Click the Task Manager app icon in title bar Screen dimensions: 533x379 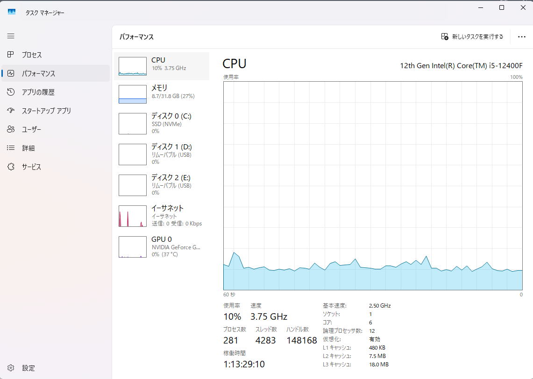[12, 12]
